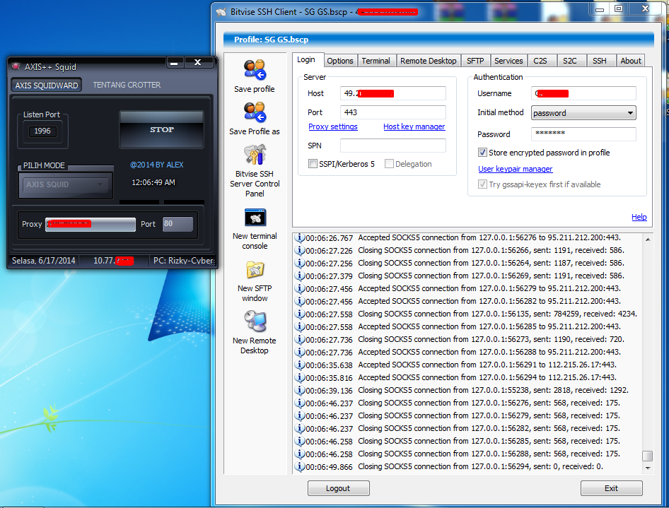The width and height of the screenshot is (669, 508).
Task: Click the Exit button
Action: (612, 488)
